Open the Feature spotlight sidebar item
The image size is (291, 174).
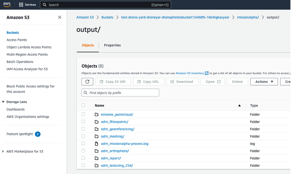coord(20,134)
